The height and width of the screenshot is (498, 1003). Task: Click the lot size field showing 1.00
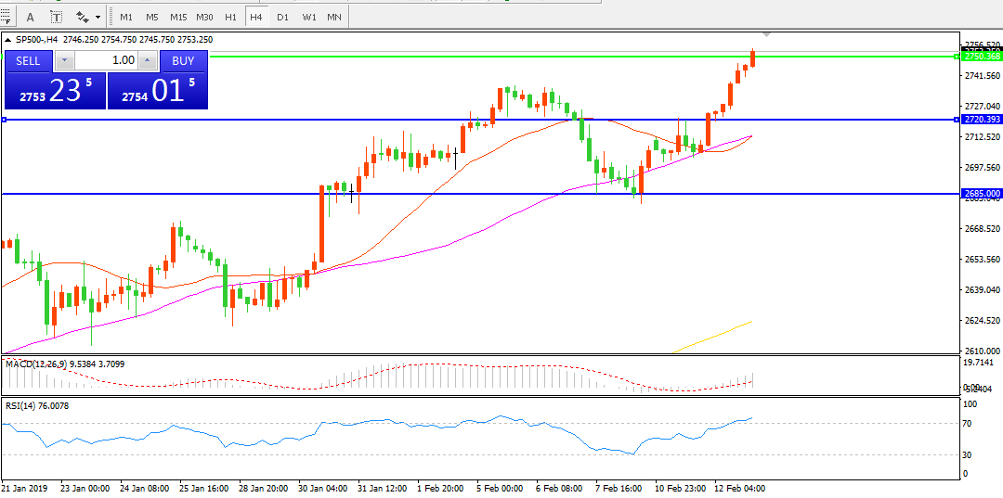pos(109,60)
